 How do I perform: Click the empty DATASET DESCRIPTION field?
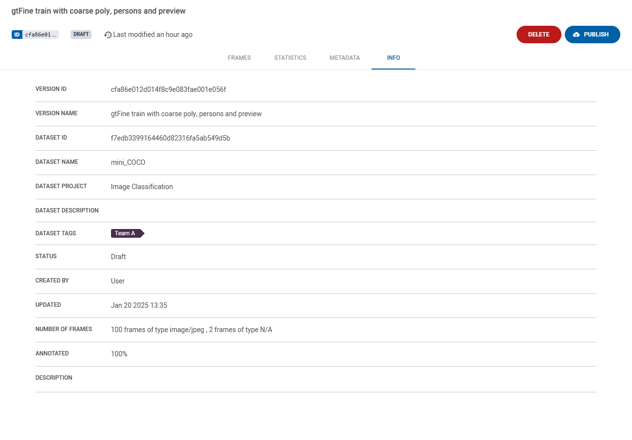195,210
